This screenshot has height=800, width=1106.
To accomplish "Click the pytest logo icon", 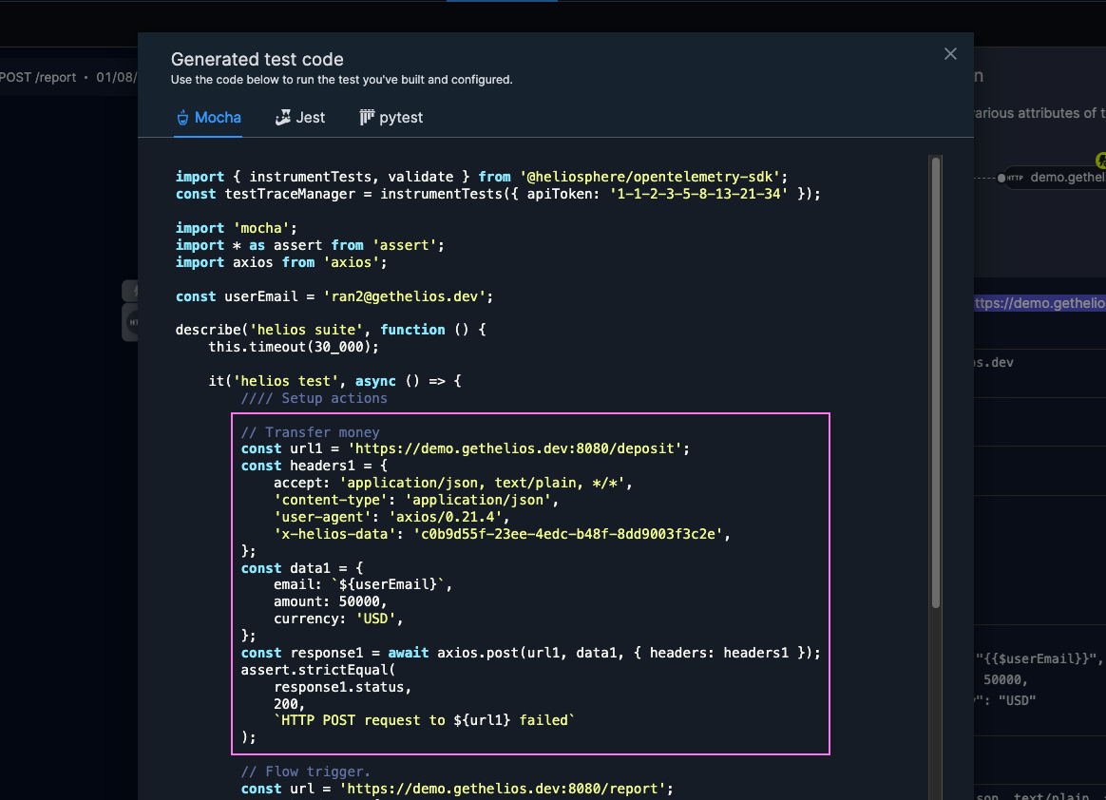I will coord(367,118).
